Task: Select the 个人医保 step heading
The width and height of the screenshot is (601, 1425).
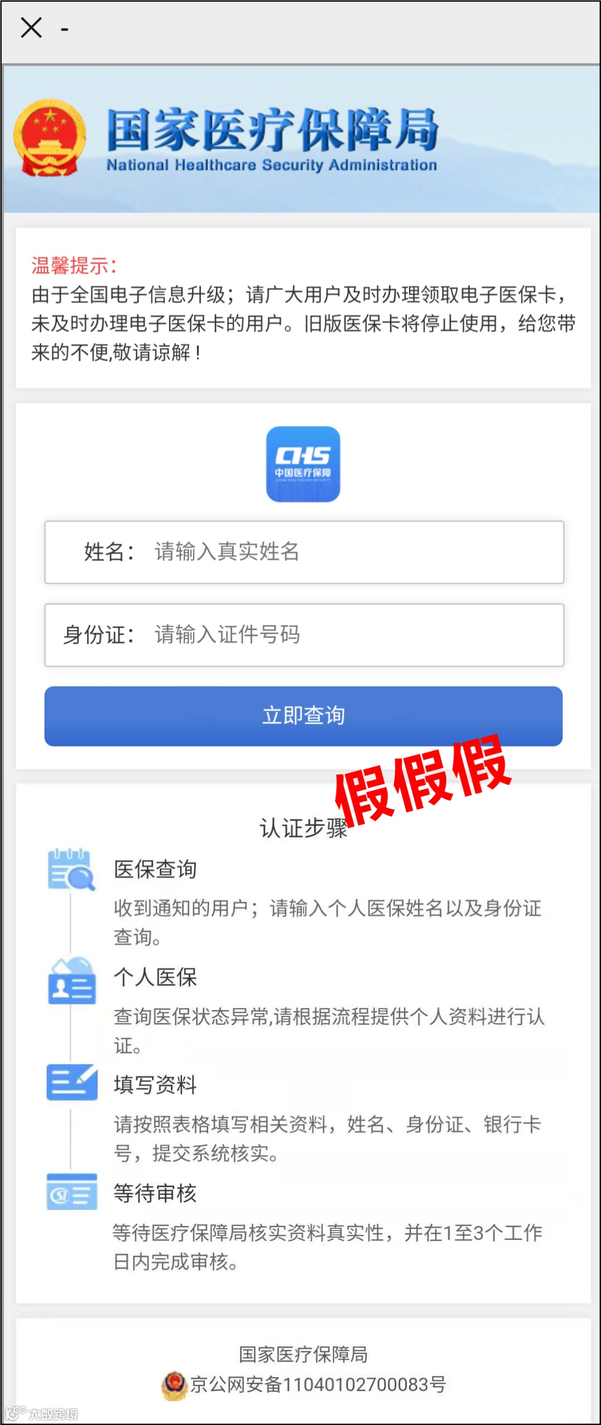Action: (155, 977)
